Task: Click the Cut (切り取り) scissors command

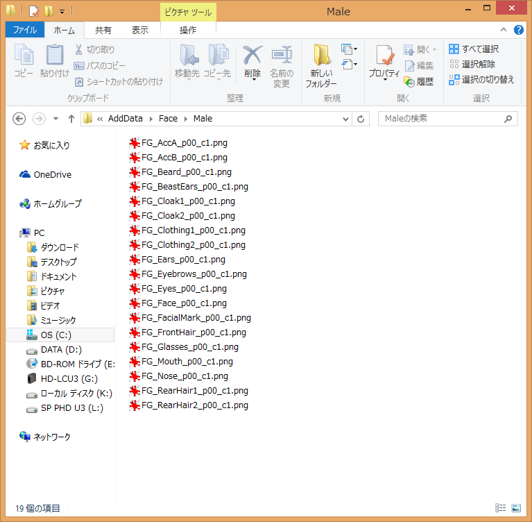Action: point(94,49)
